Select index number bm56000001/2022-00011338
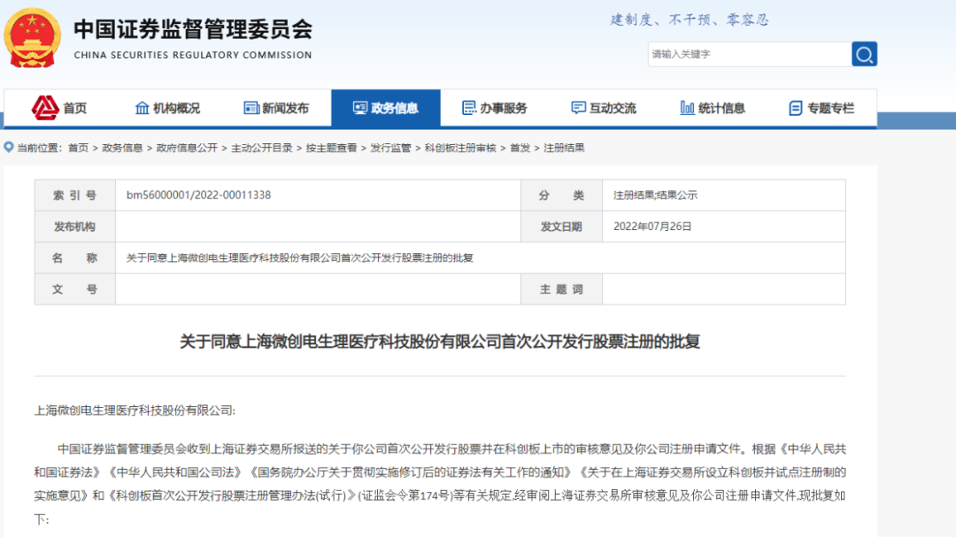The height and width of the screenshot is (537, 956). point(199,195)
